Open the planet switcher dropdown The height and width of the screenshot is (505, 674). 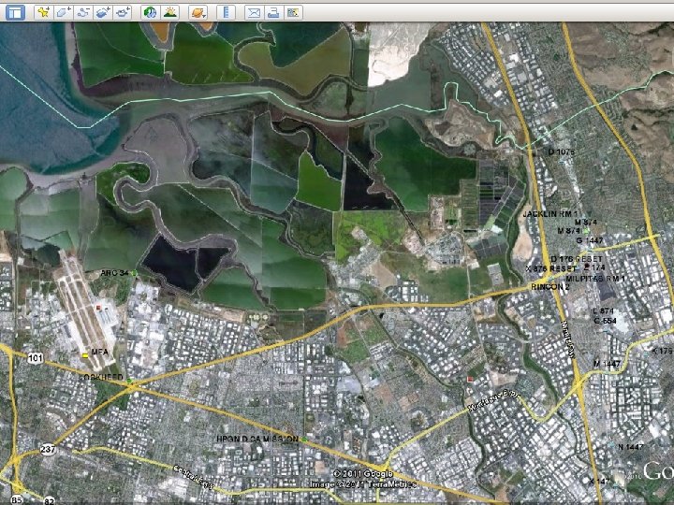tap(198, 12)
